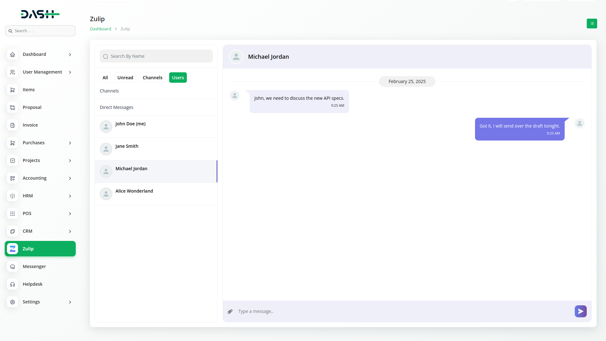Select the Channels filter tab
The image size is (606, 341).
pyautogui.click(x=152, y=78)
